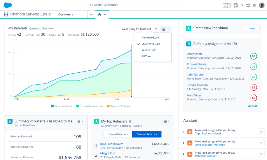Dismiss the John Baunach - Mortgage notification
This screenshot has height=160, width=267.
click(x=261, y=143)
